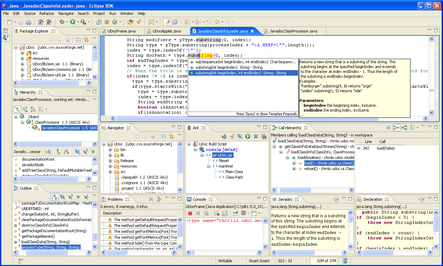443x266 pixels.
Task: Open the Refactor menu
Action: pyautogui.click(x=47, y=13)
